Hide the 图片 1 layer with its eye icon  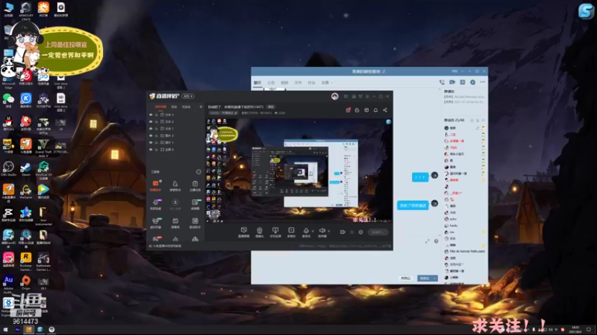[x=151, y=142]
